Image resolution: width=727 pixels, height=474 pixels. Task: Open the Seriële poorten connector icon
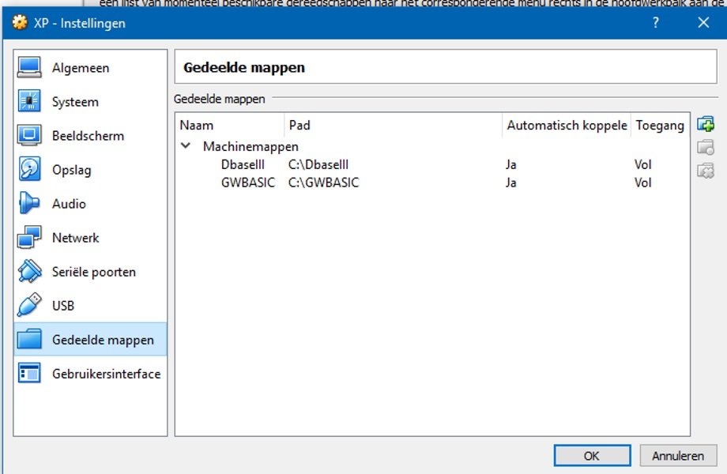(x=29, y=272)
